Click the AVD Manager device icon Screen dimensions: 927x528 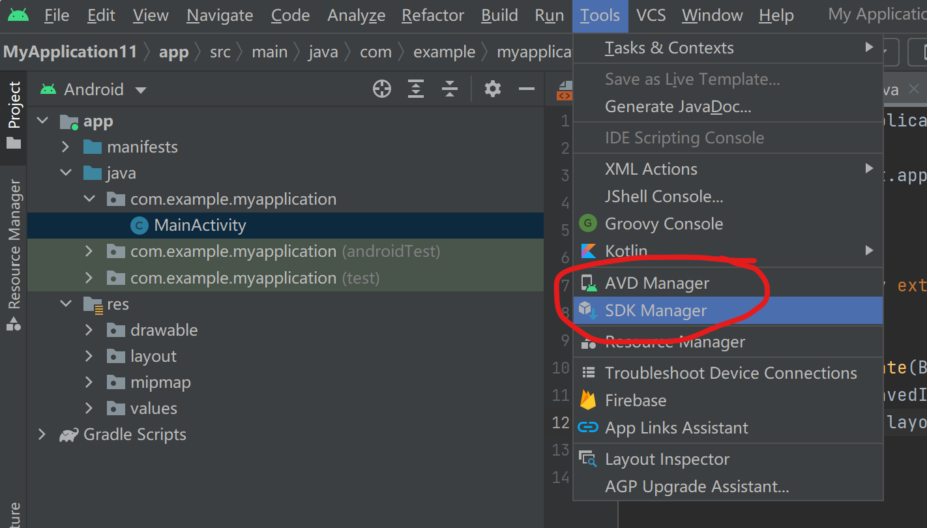tap(589, 283)
